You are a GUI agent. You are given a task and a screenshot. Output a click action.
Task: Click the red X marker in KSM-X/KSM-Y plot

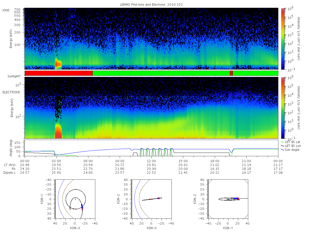coord(82,208)
